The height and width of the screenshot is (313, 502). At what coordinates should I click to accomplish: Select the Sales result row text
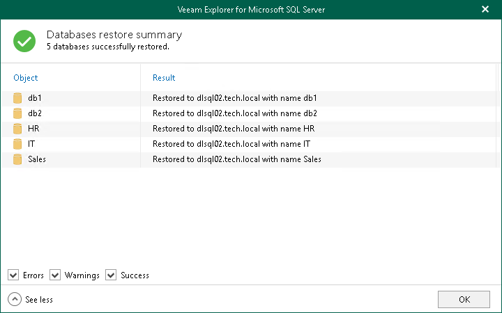click(x=237, y=159)
